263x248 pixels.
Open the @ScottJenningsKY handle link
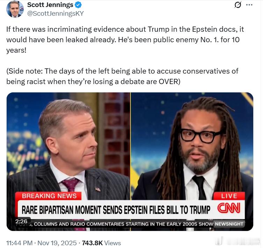[x=55, y=13]
